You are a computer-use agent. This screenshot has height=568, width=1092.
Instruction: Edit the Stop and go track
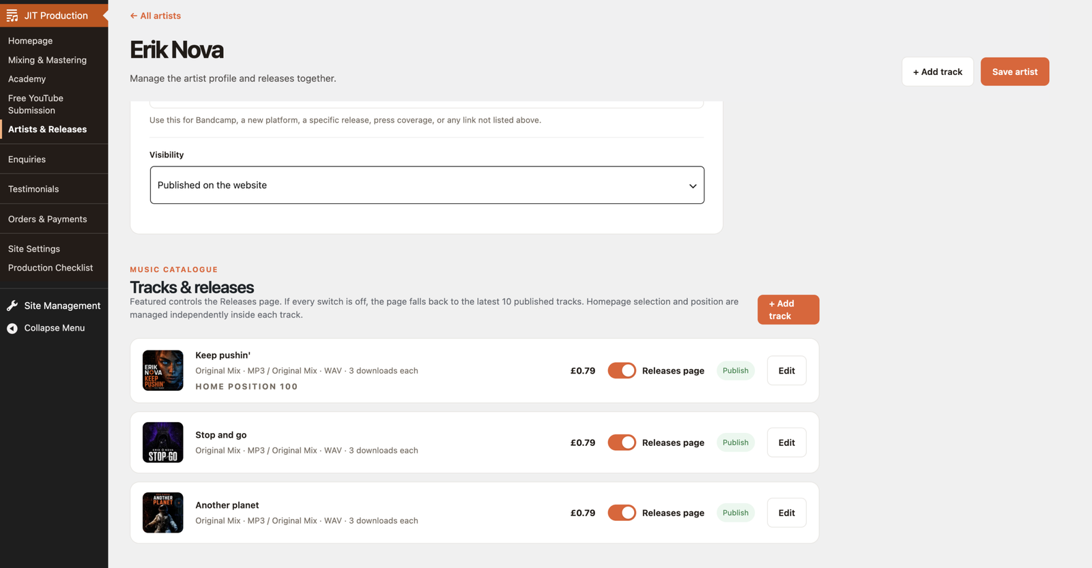(x=787, y=443)
